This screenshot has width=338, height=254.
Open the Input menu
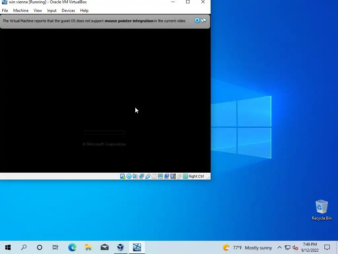point(52,10)
